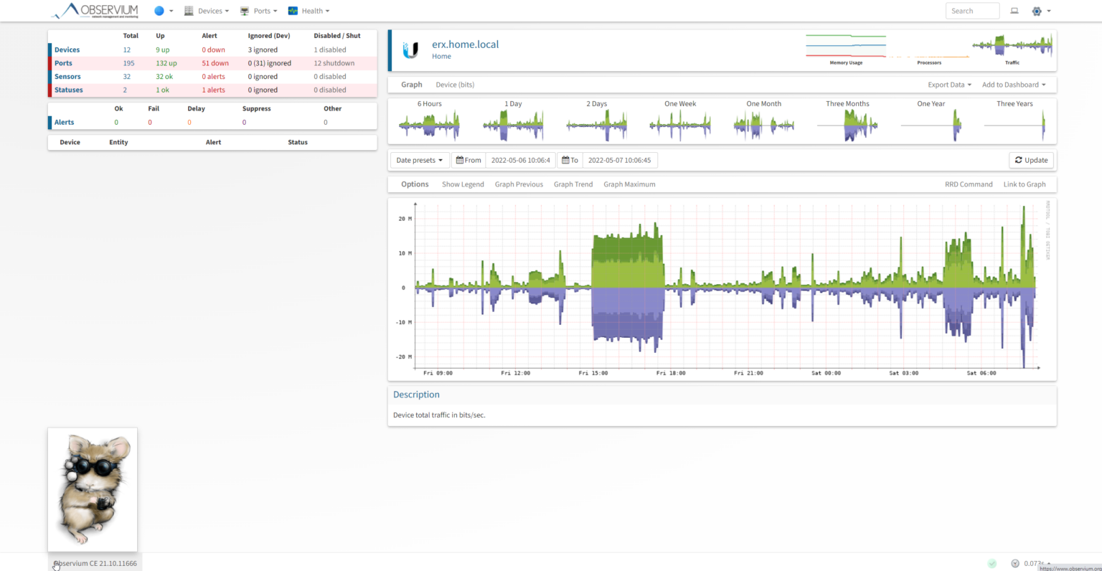
Task: Open the Observium logo homepage
Action: [x=94, y=10]
